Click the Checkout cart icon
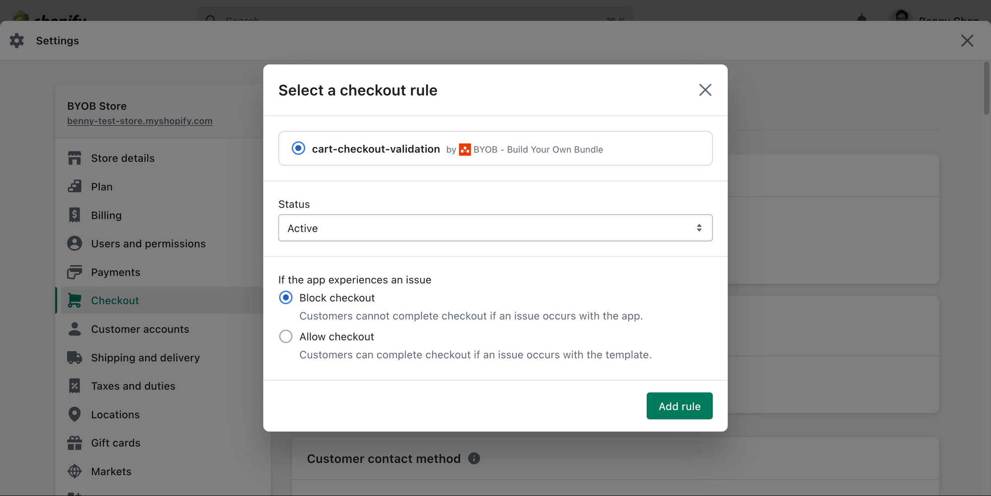 click(x=74, y=300)
